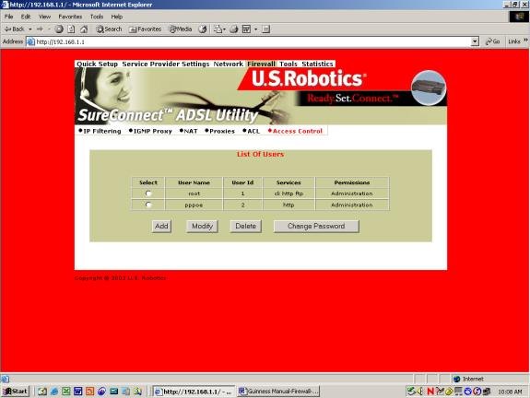Screen dimensions: 530x398
Task: Click the http://192.168.1.1 taskbar button
Action: [194, 392]
